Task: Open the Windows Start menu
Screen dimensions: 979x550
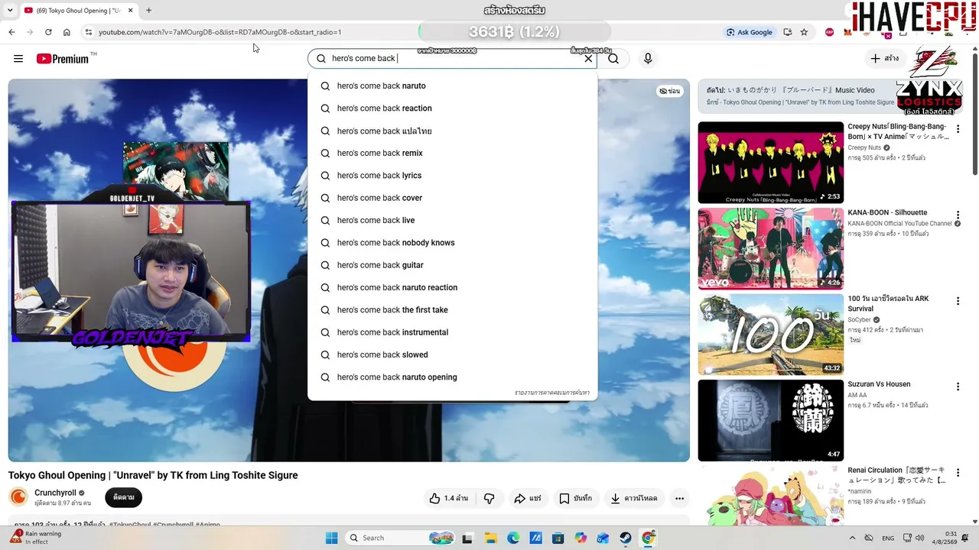Action: (331, 538)
